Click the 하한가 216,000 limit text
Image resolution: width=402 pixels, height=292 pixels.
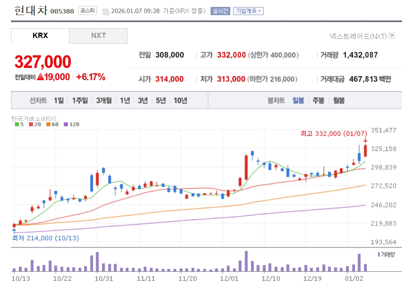pyautogui.click(x=272, y=79)
